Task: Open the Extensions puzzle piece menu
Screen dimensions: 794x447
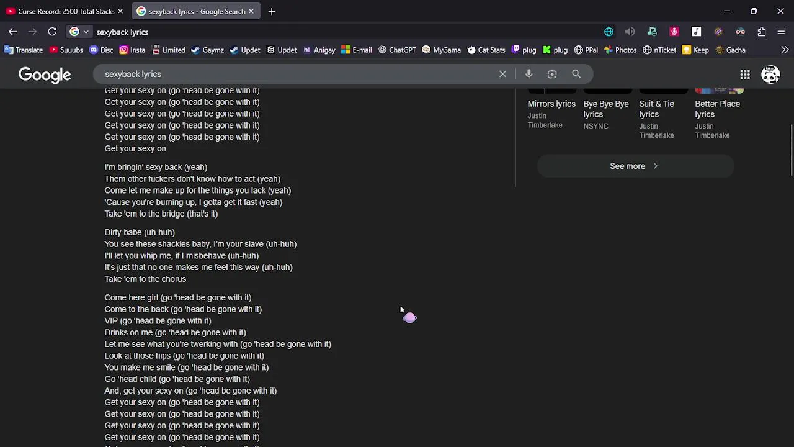Action: click(762, 32)
